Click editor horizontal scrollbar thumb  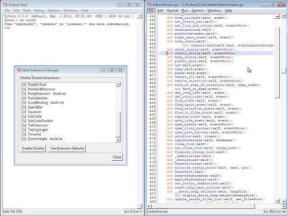[203, 206]
